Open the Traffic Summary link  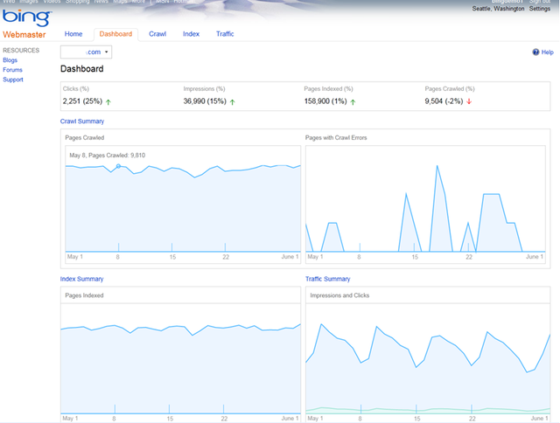(328, 279)
